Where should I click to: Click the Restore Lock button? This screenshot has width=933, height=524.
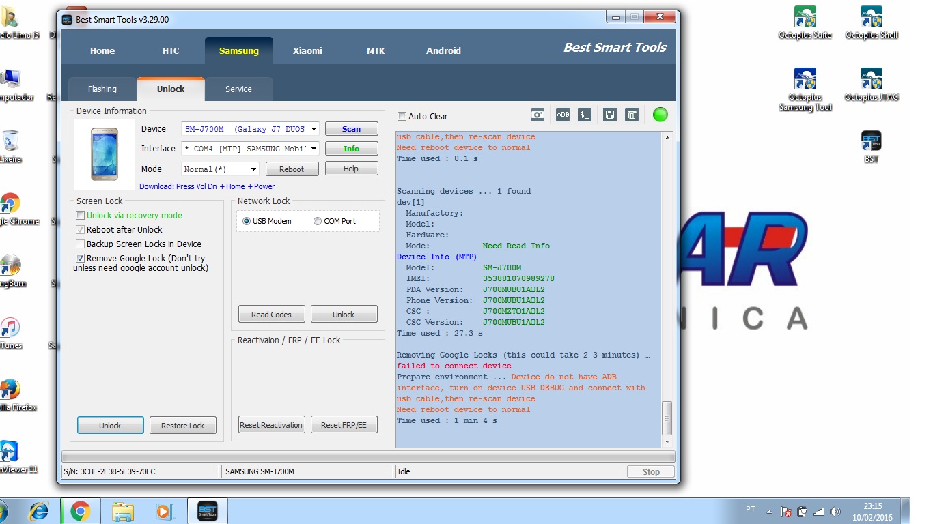pyautogui.click(x=183, y=426)
